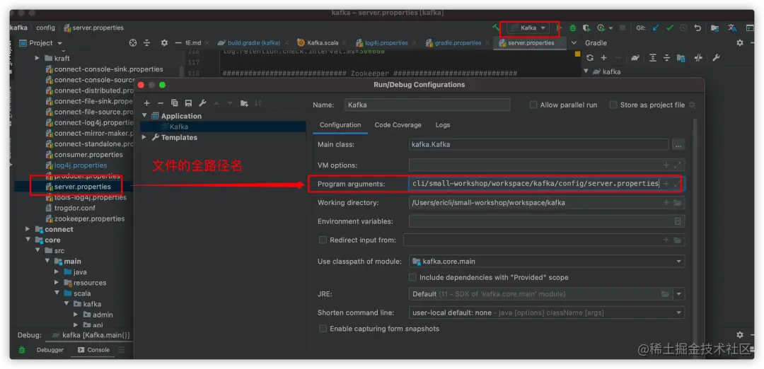Screen dimensions: 764x369
Task: Collapse the Application tree node
Action: [145, 116]
